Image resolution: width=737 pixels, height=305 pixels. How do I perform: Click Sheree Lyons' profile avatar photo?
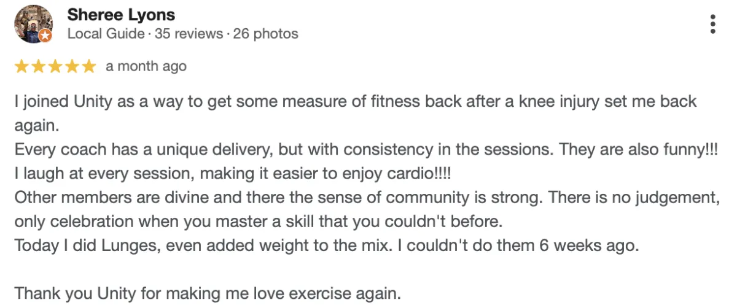[33, 24]
